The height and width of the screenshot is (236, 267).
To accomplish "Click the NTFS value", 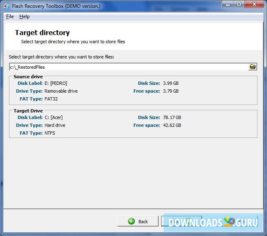I will tap(50, 133).
